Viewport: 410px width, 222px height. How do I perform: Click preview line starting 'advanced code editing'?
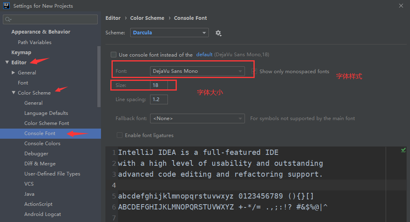221,174
